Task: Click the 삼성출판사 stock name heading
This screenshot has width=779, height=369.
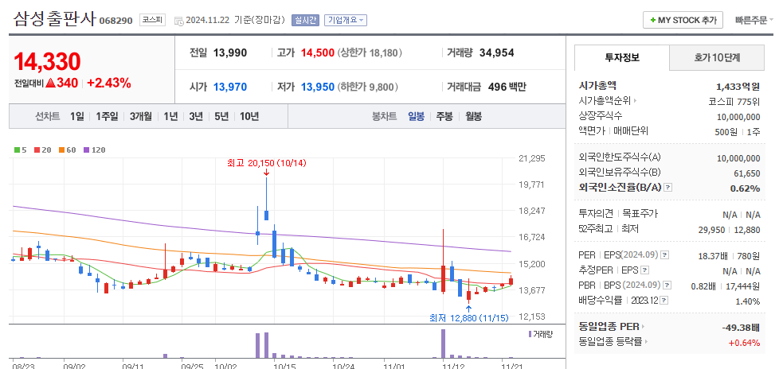Action: coord(54,19)
